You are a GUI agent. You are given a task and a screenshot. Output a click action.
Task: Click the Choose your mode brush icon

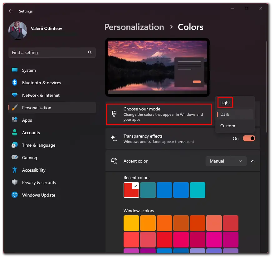coord(114,114)
